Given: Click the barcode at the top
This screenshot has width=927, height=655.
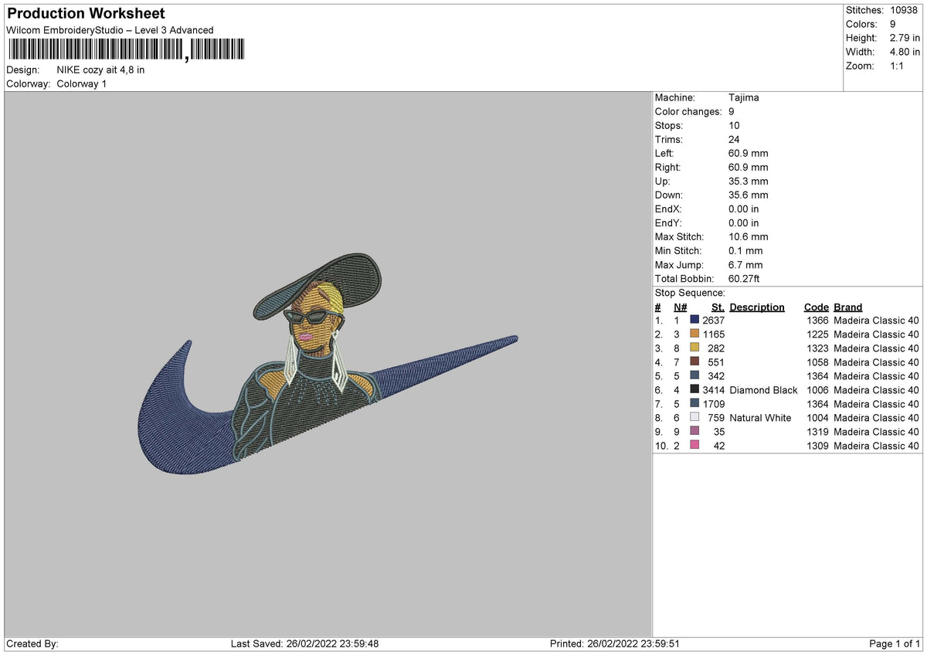Looking at the screenshot, I should (126, 51).
